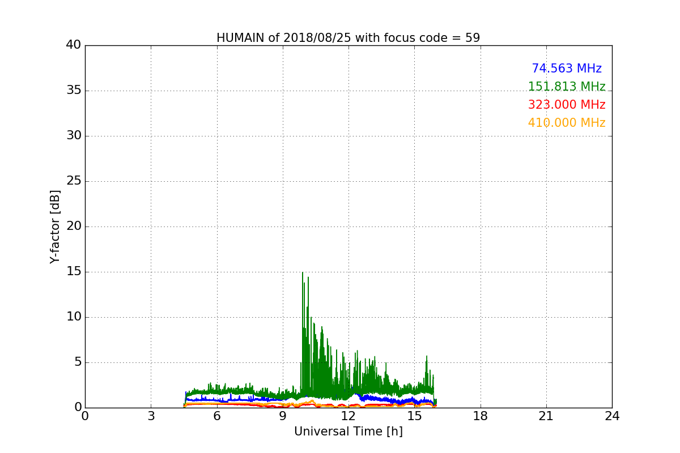Click x-axis tick label 6
This screenshot has width=680, height=453.
tap(216, 416)
